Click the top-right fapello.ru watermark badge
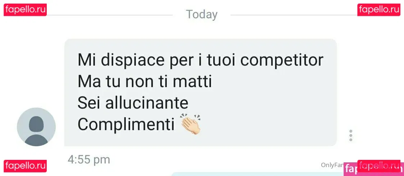The image size is (404, 176). [379, 10]
